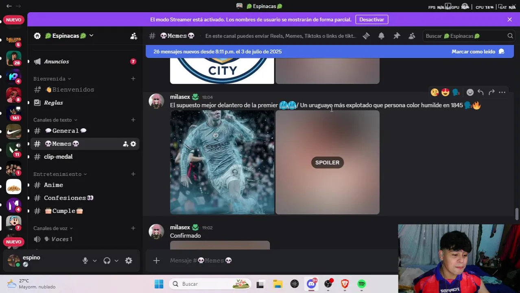Screen dimensions: 520x293
Task: React with the kissing face emoji
Action: point(435,92)
